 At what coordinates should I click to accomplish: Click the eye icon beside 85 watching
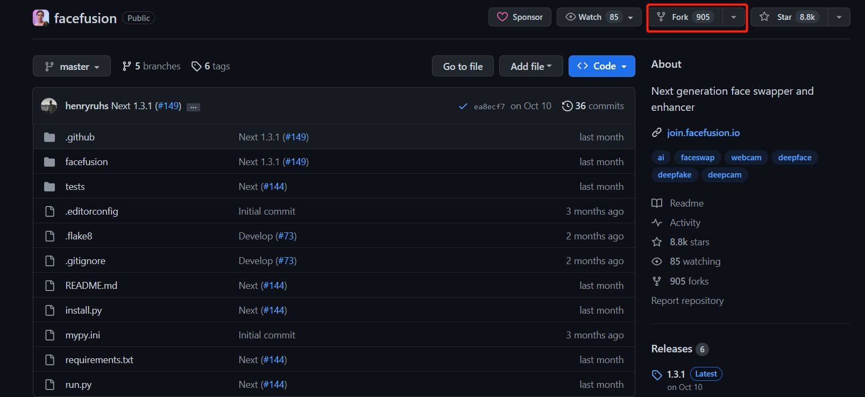tap(657, 261)
